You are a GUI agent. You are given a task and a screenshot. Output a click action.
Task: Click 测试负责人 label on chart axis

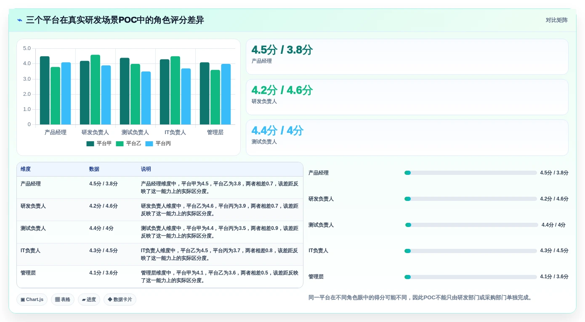point(135,132)
